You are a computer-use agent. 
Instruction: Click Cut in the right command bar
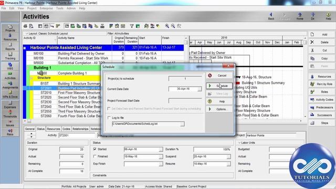pos(321,50)
